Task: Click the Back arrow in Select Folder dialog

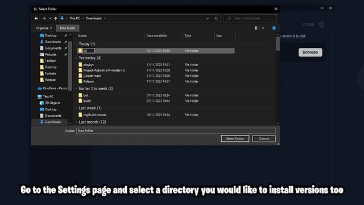Action: pos(36,18)
